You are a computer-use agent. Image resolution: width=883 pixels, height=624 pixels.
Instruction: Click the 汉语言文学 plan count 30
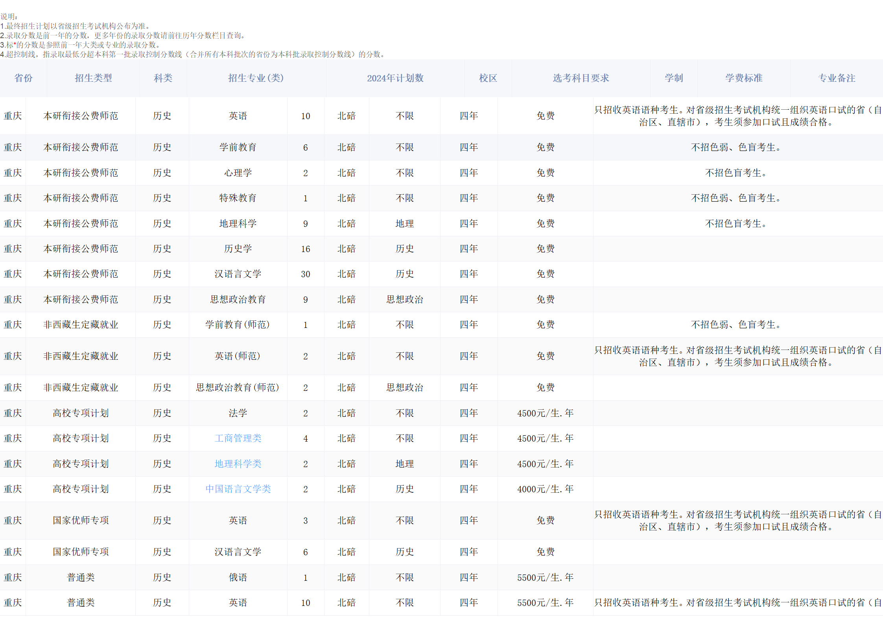(305, 274)
